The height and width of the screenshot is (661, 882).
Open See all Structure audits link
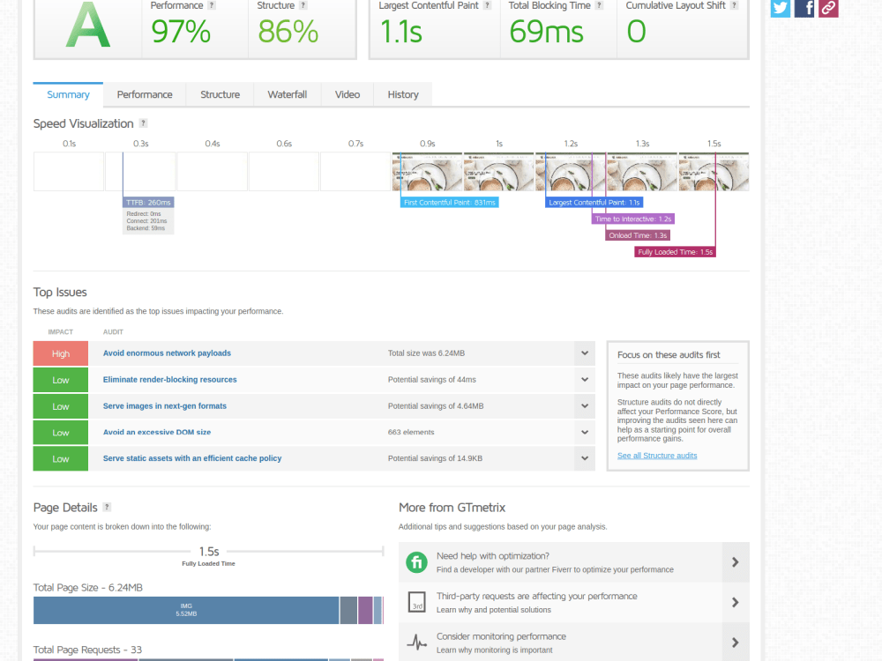pyautogui.click(x=657, y=456)
